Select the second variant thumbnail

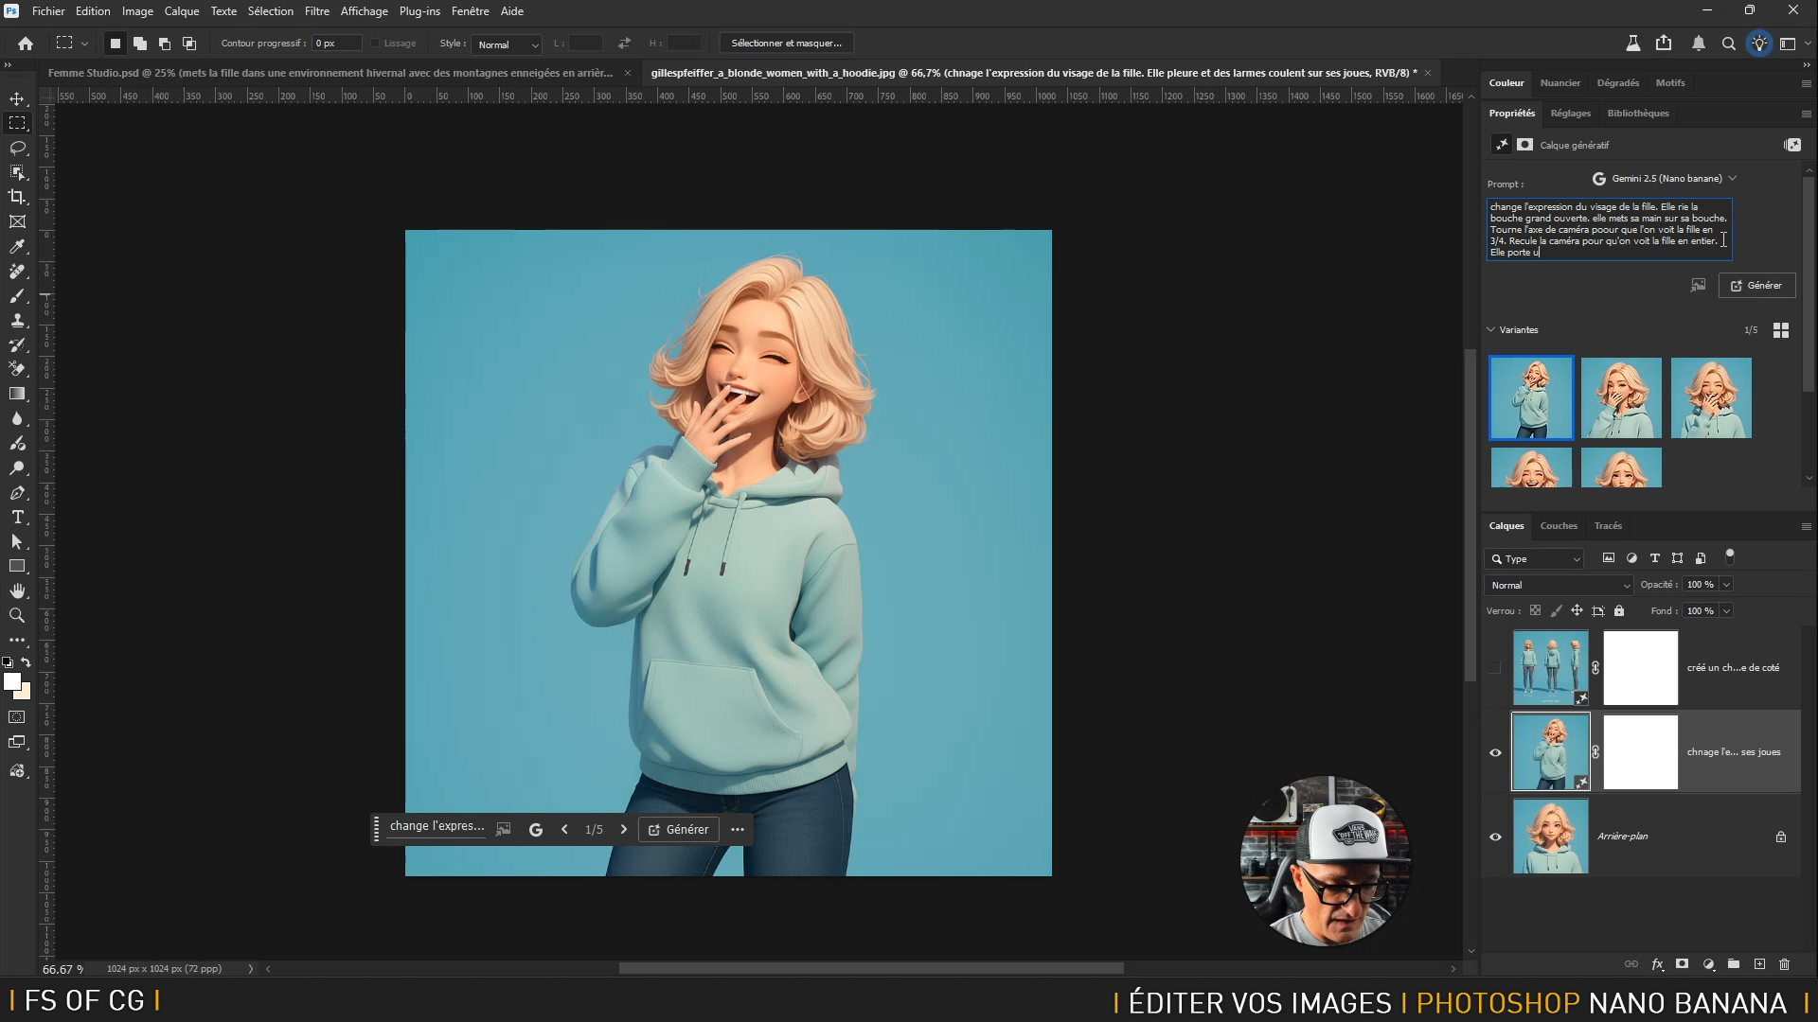coord(1621,397)
